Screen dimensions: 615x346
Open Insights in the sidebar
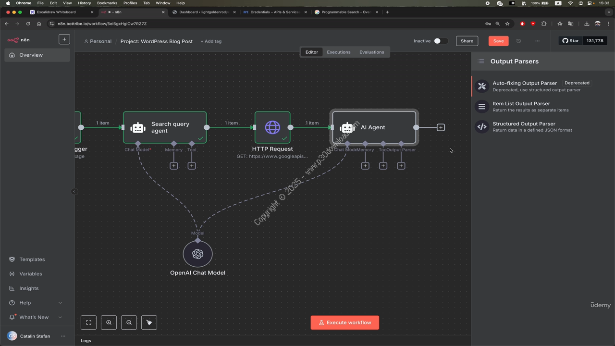(29, 288)
